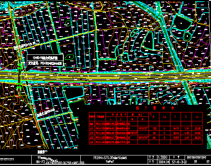211x166 pixels.
Task: Select JD2 row's Ly value 34.58
Action: (x=198, y=133)
